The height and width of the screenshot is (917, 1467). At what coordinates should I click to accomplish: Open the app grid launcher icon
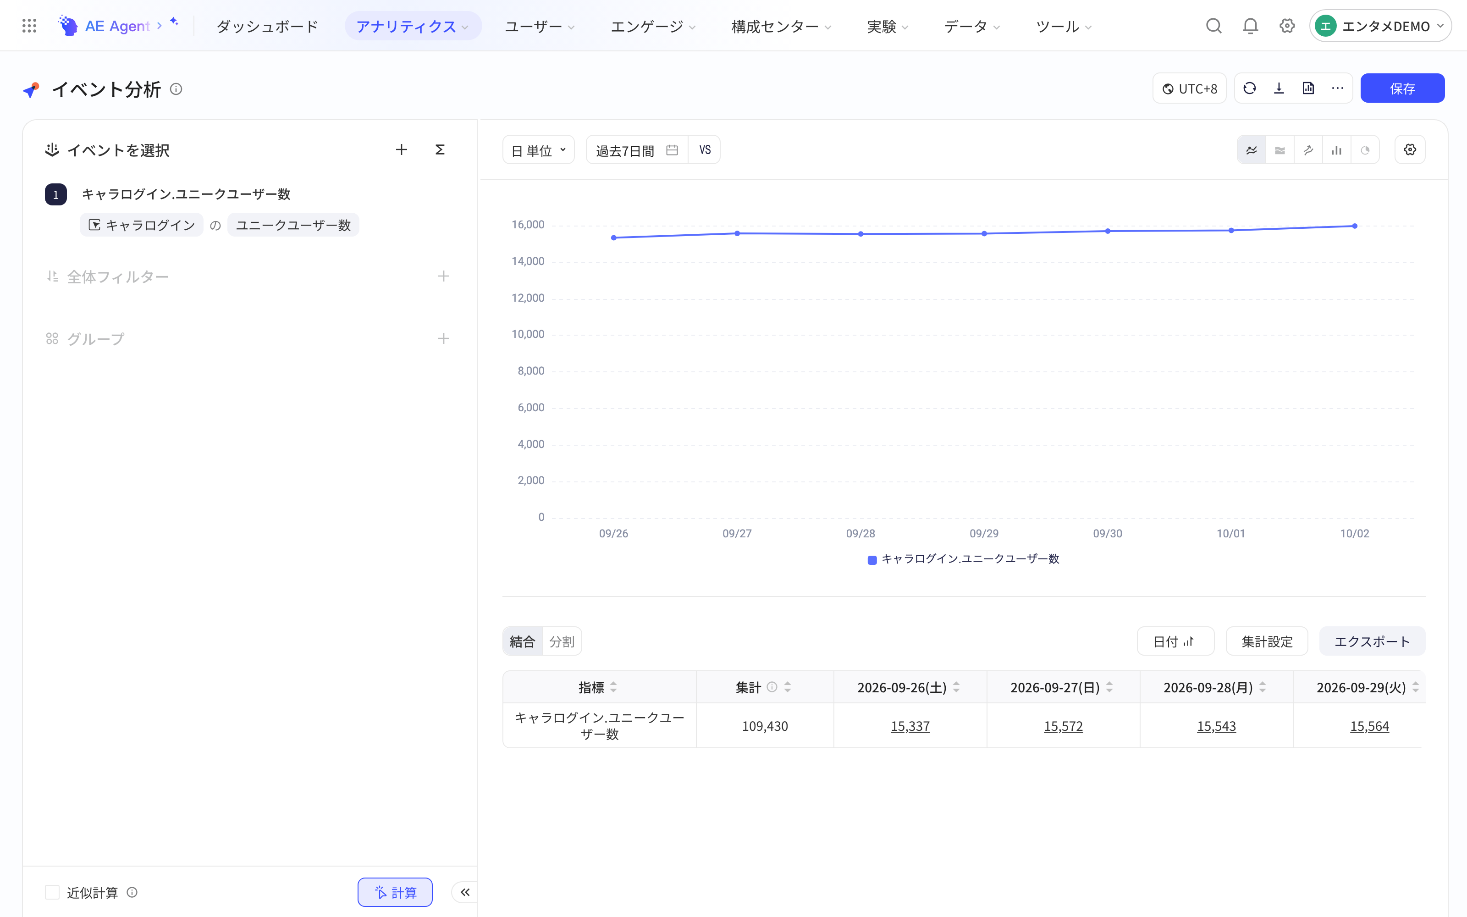click(x=29, y=26)
